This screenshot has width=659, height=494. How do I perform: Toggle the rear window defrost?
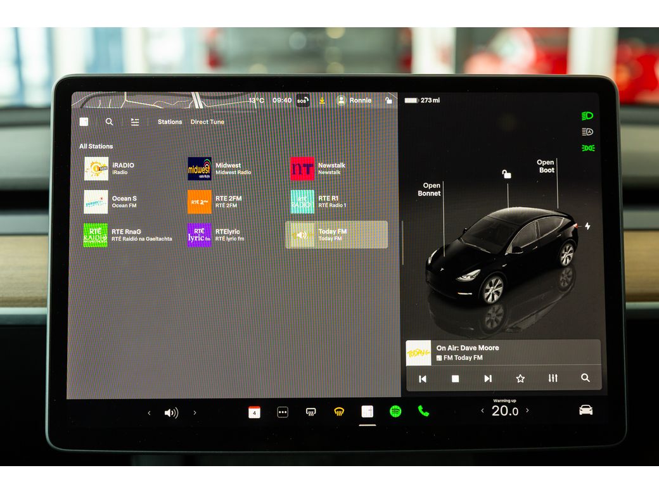click(x=310, y=412)
